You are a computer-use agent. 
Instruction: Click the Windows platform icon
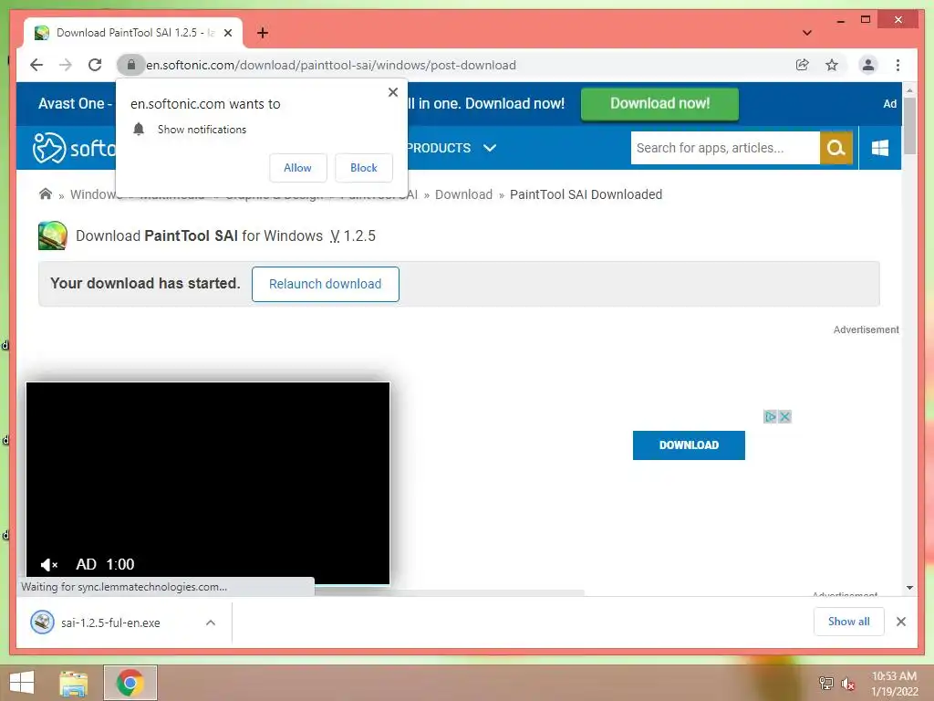coord(880,148)
